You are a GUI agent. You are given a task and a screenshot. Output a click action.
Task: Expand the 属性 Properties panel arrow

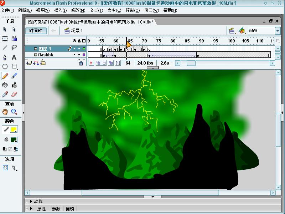(31, 209)
